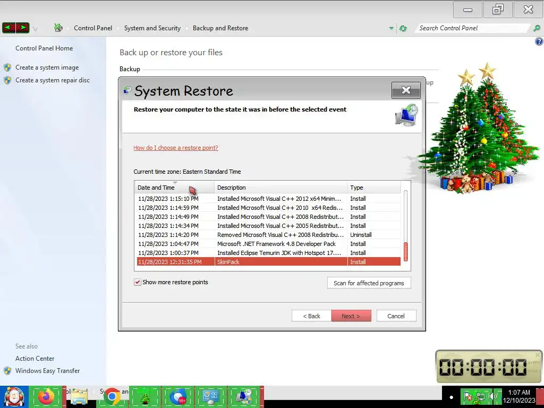The height and width of the screenshot is (408, 544).
Task: Click the Next button in System Restore
Action: (351, 316)
